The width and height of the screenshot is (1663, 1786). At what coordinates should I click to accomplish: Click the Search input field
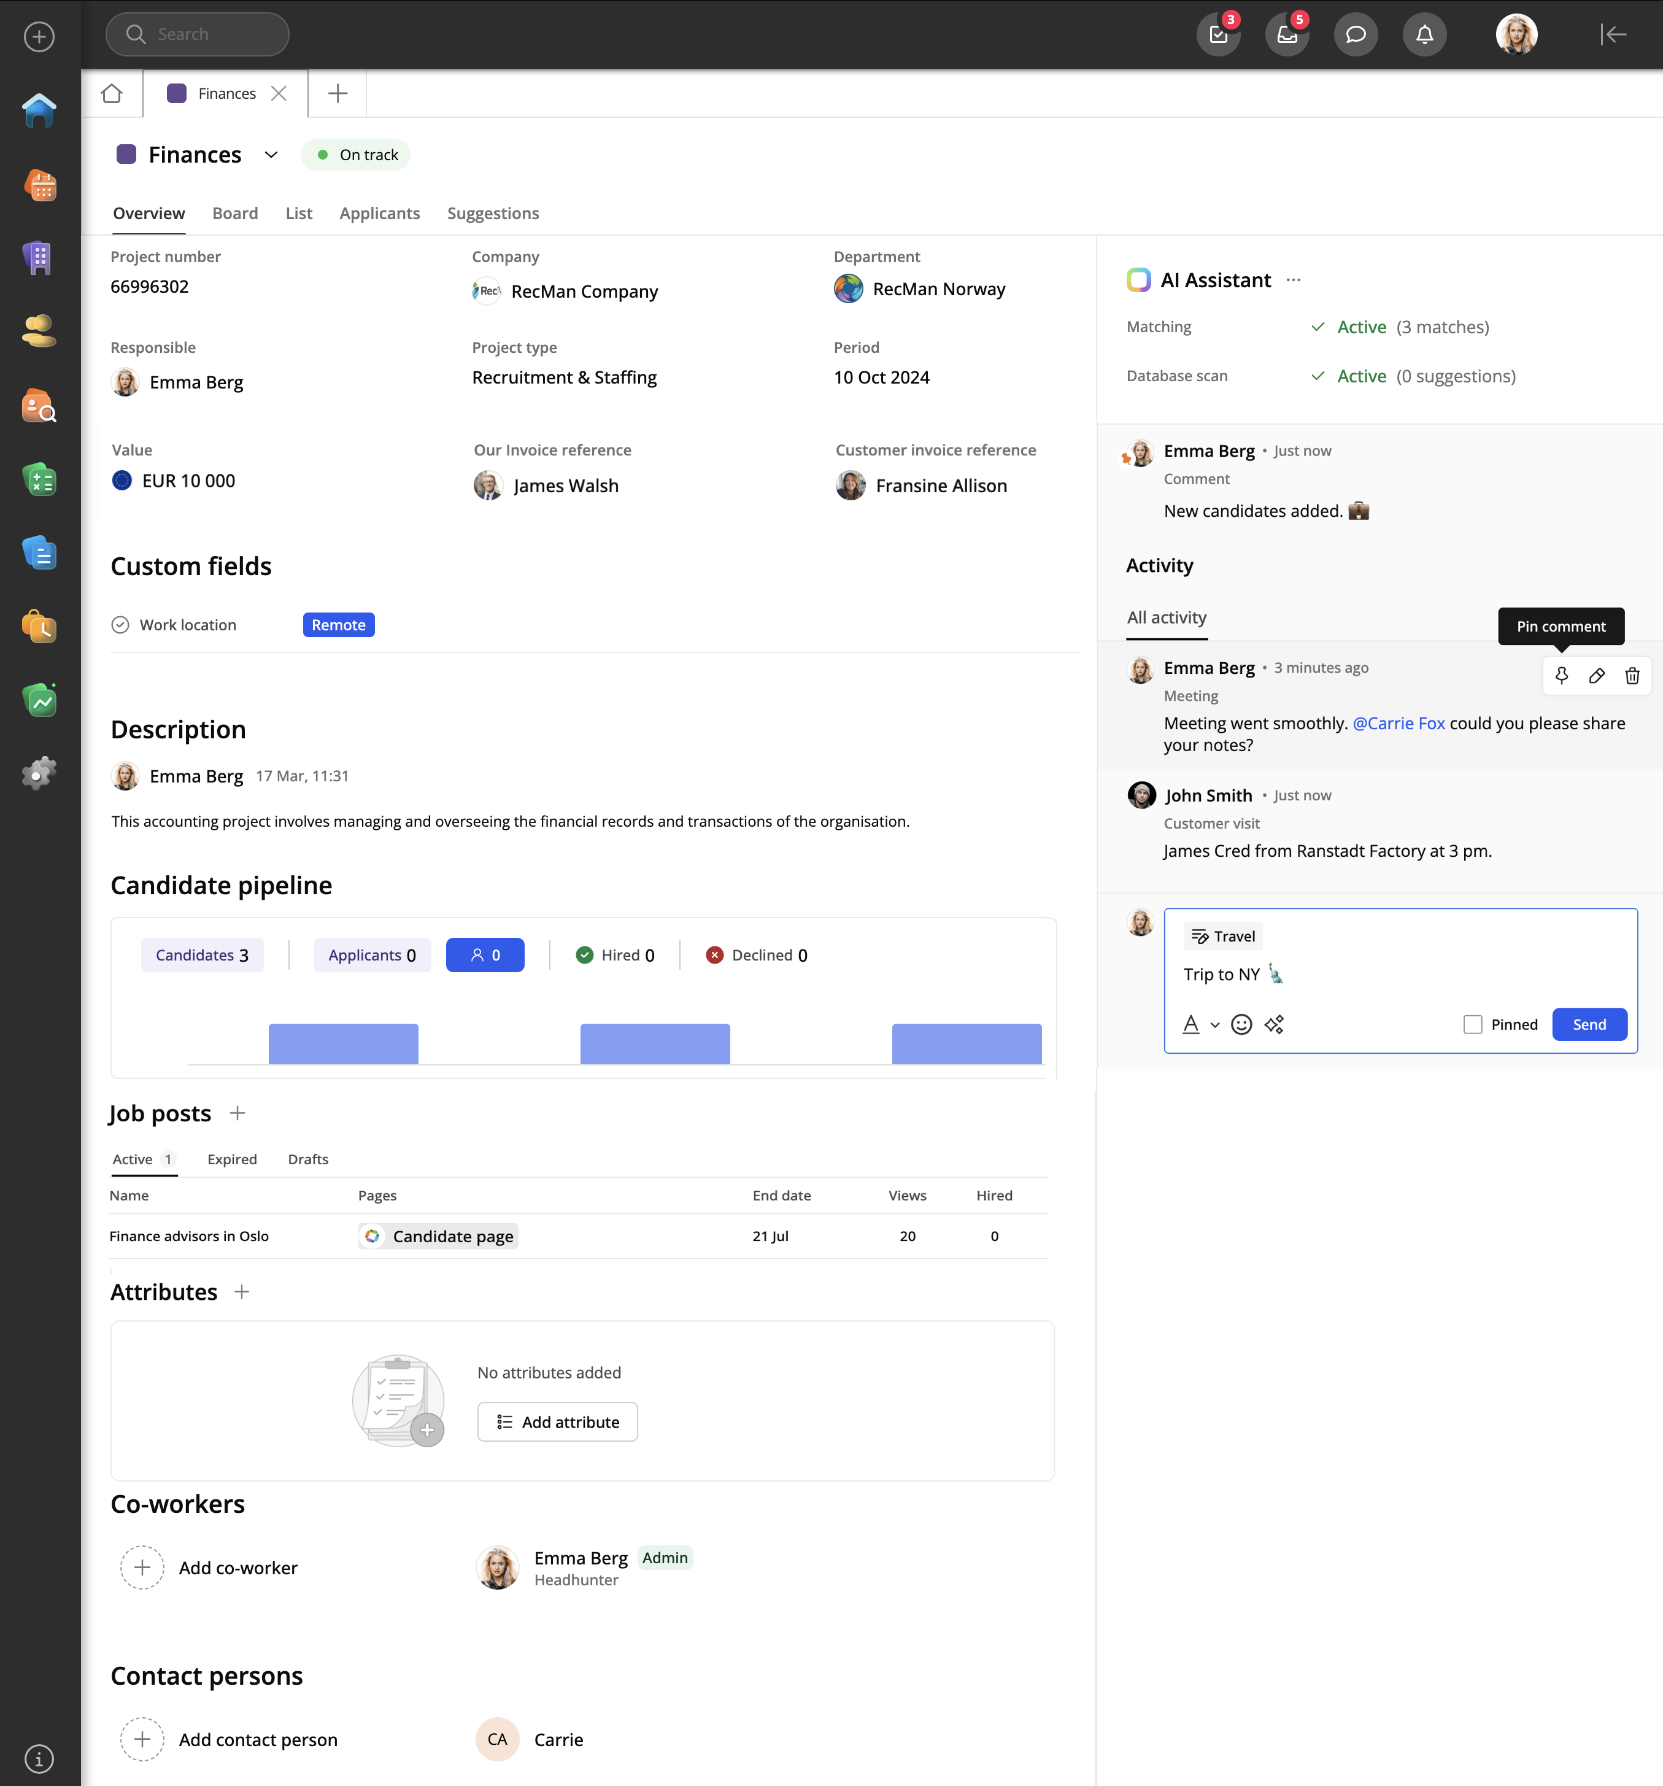coord(198,34)
